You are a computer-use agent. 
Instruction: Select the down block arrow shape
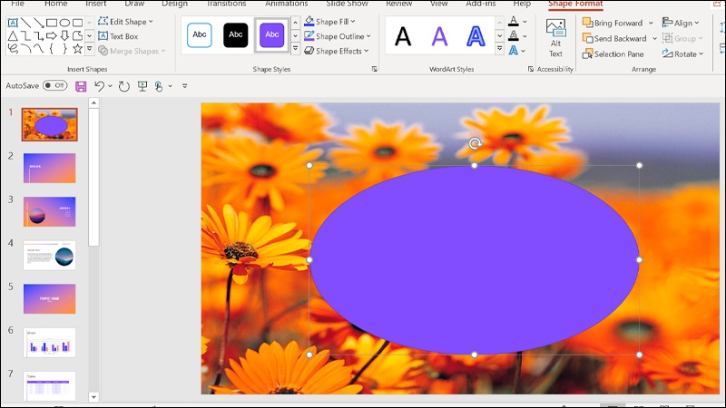click(x=64, y=35)
